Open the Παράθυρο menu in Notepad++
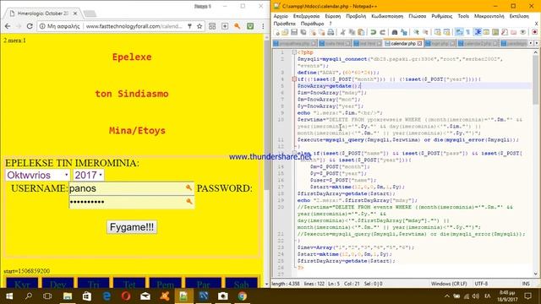Screen dimensions: 541x304 (x=312, y=24)
